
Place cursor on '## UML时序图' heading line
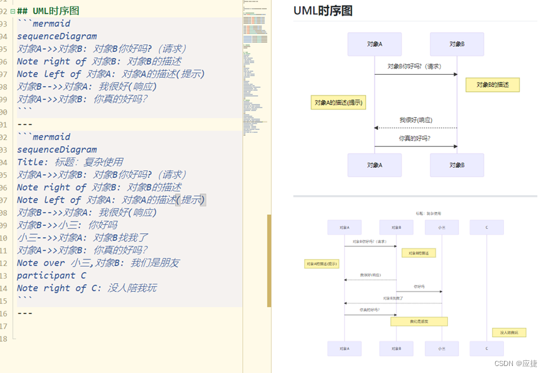point(48,11)
